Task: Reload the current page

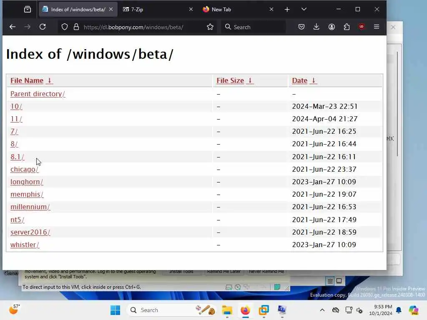Action: coord(43,27)
